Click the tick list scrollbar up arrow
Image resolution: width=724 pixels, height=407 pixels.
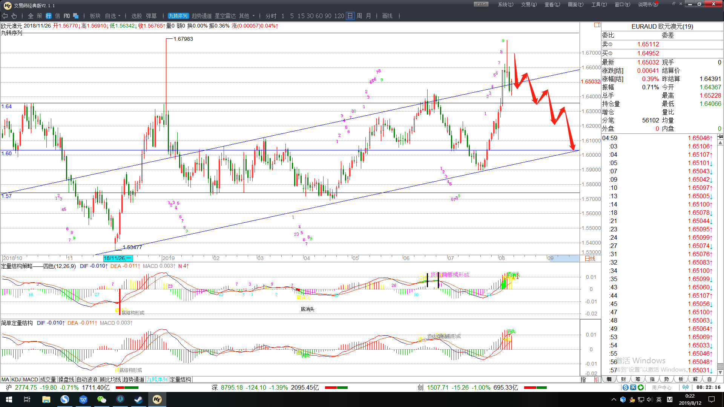tap(720, 143)
